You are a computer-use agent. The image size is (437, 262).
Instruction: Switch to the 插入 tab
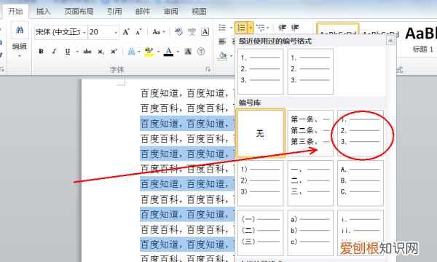(44, 12)
